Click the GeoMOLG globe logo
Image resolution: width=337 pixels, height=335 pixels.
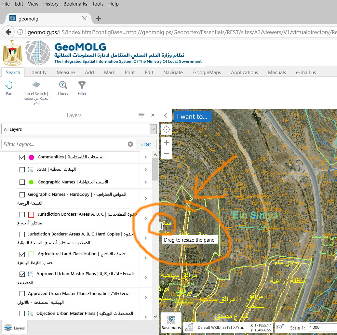pos(38,53)
